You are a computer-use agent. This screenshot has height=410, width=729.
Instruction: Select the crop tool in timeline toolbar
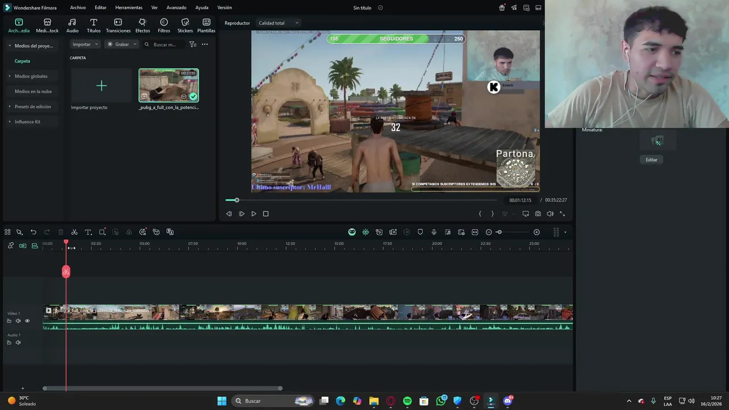(x=102, y=232)
